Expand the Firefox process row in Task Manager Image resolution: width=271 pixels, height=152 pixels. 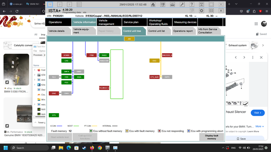pos(35,70)
